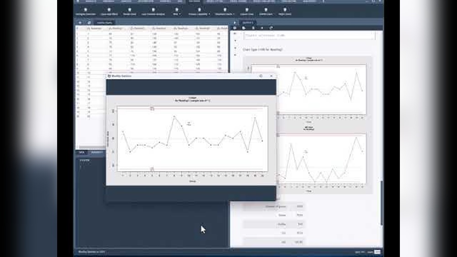457x257 pixels.
Task: Click the I-MR chart thumbnail in output pane
Action: [x=308, y=125]
